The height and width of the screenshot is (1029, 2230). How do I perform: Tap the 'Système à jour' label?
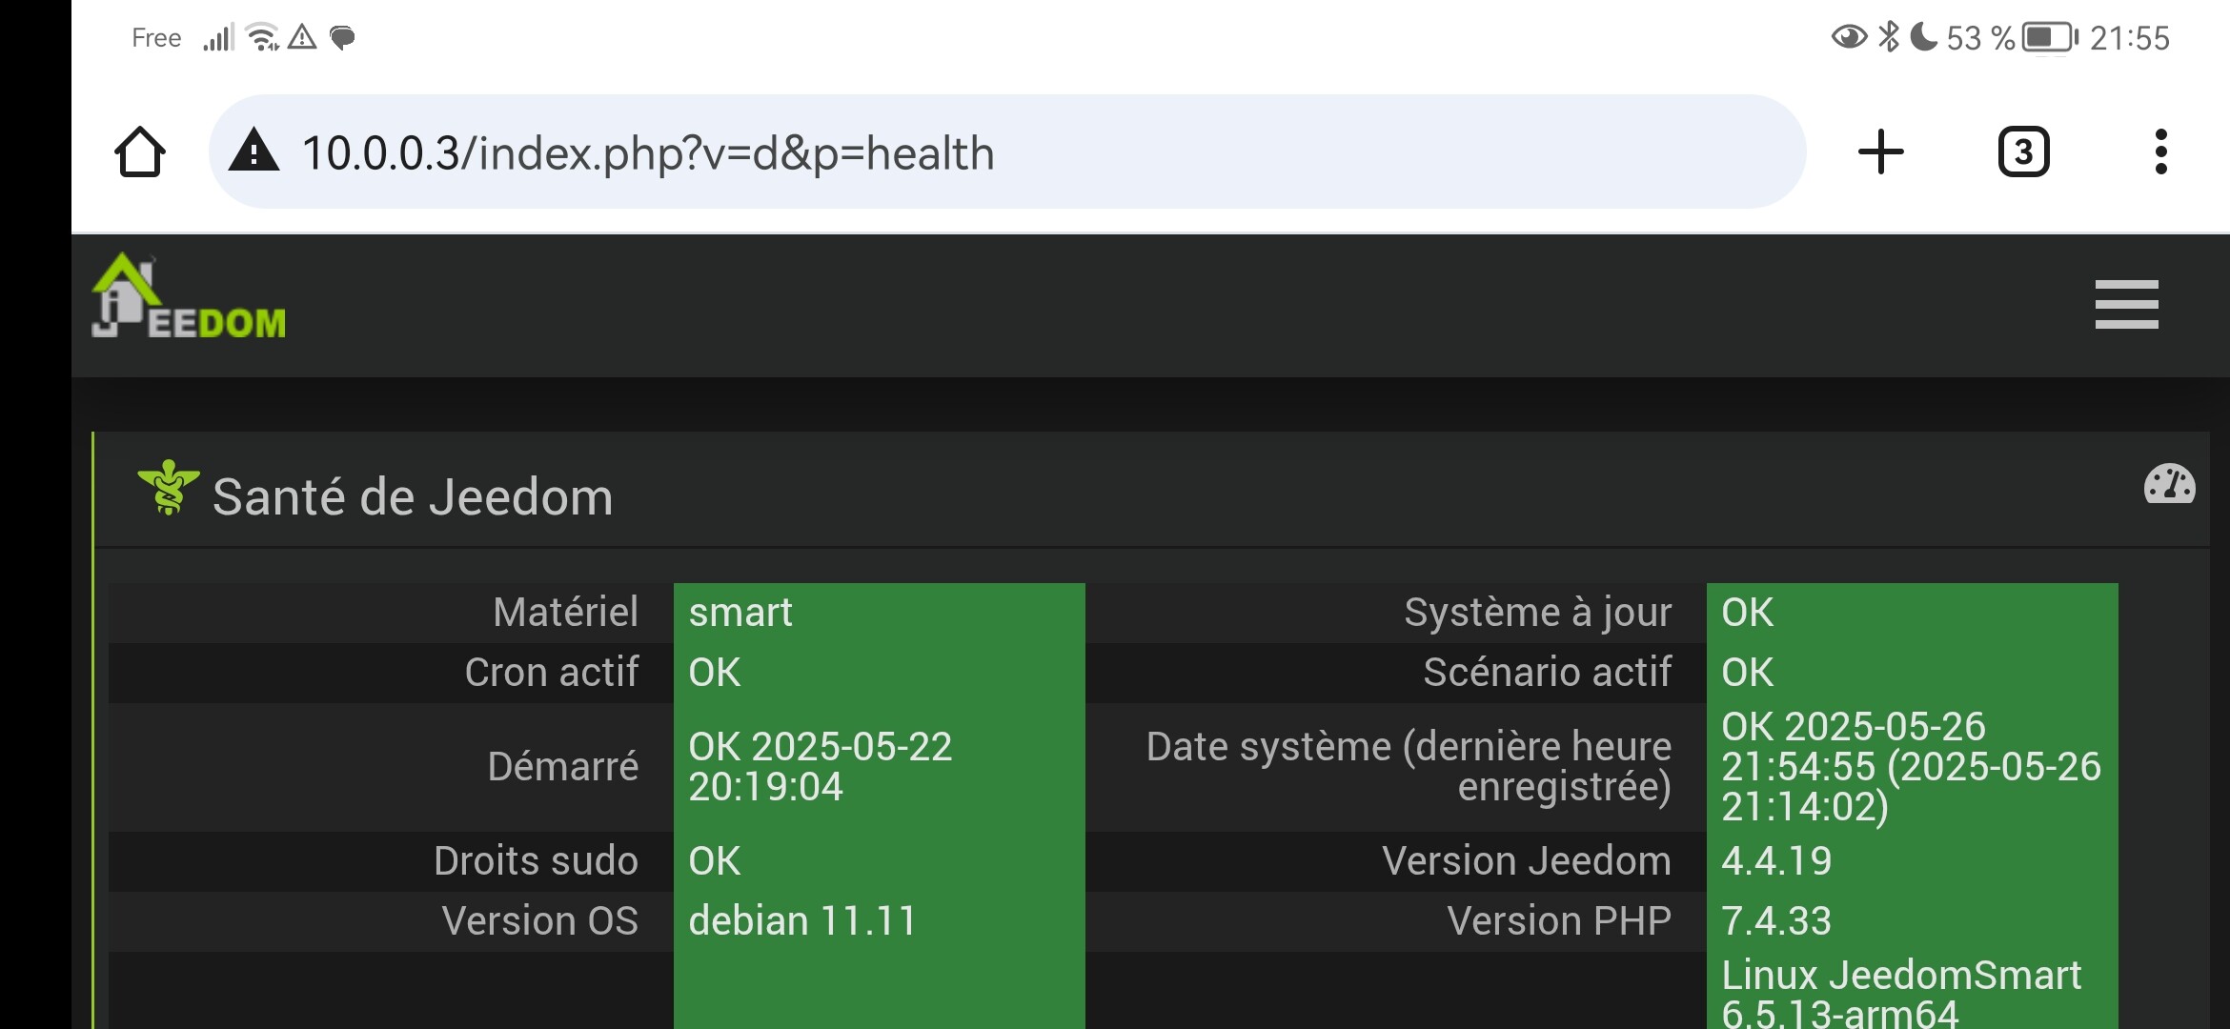click(1538, 613)
